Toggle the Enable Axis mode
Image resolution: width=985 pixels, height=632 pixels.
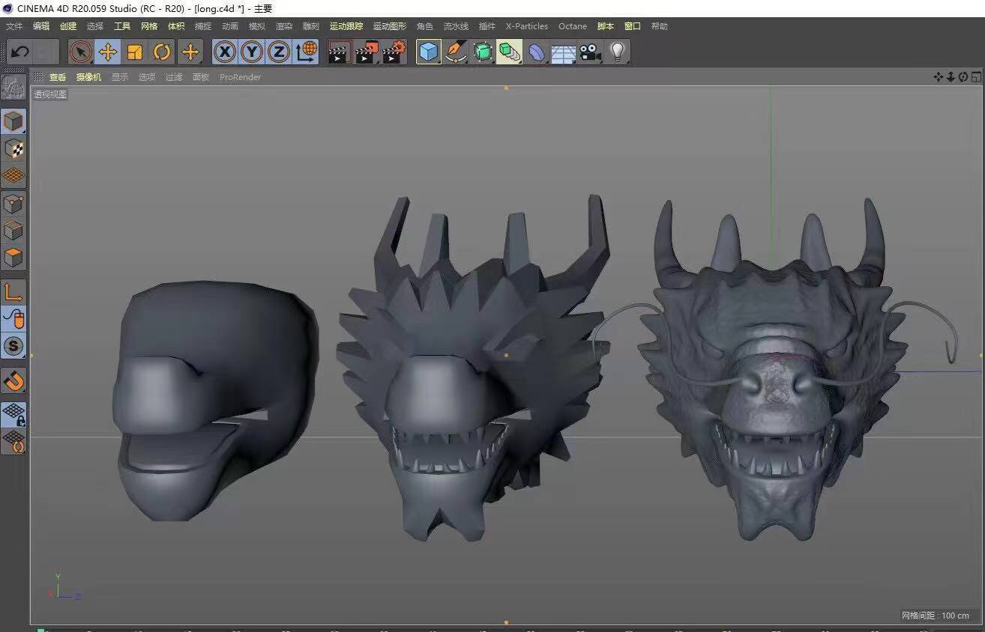[13, 292]
